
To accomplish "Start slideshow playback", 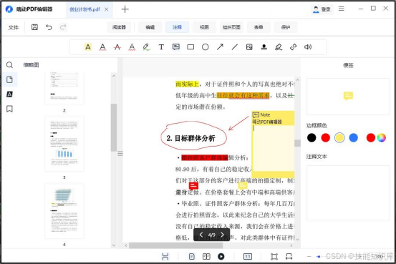I will coord(221,256).
